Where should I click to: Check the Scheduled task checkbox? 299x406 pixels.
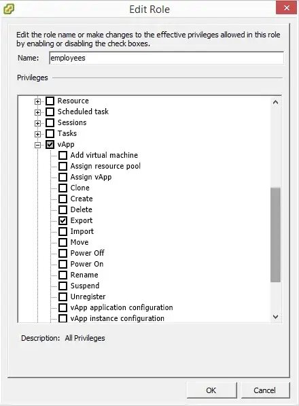click(x=50, y=112)
